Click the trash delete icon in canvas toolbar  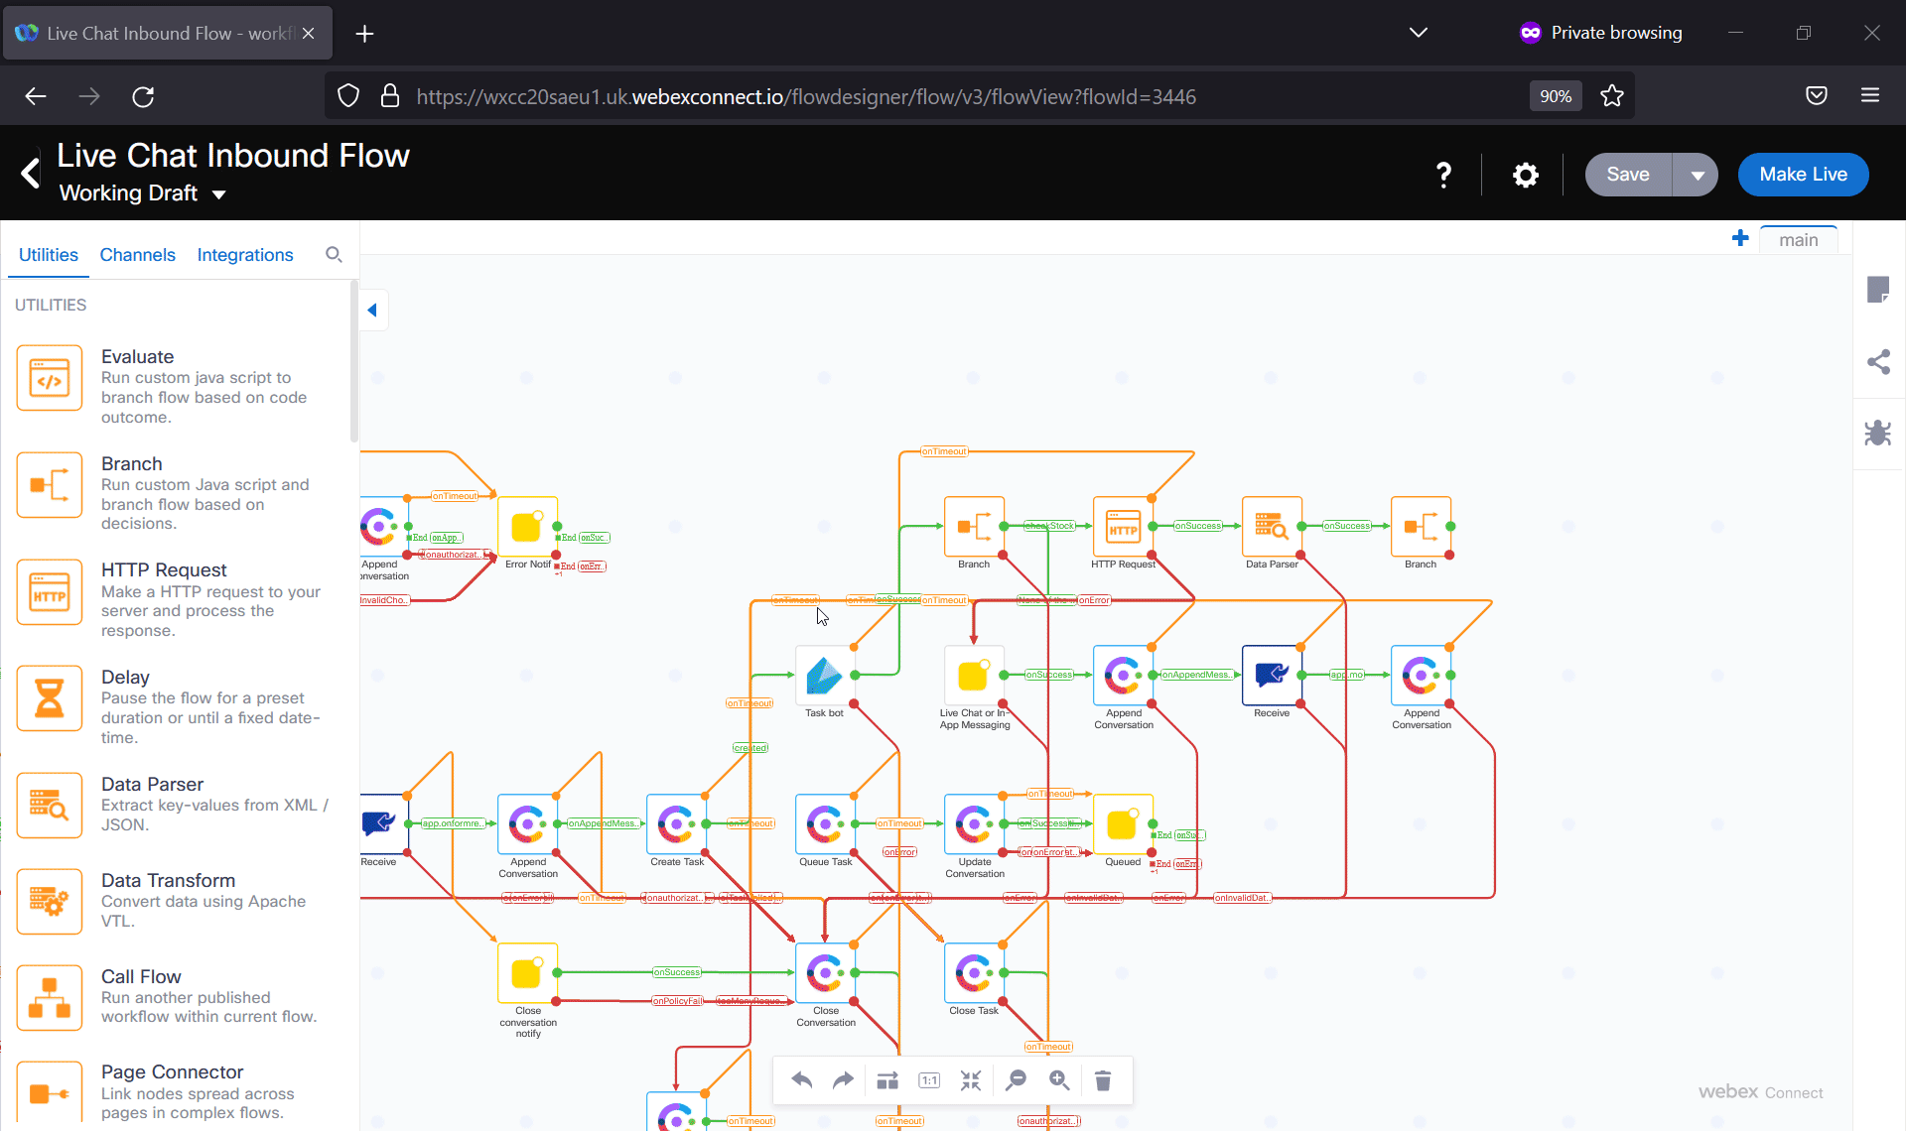[1103, 1080]
